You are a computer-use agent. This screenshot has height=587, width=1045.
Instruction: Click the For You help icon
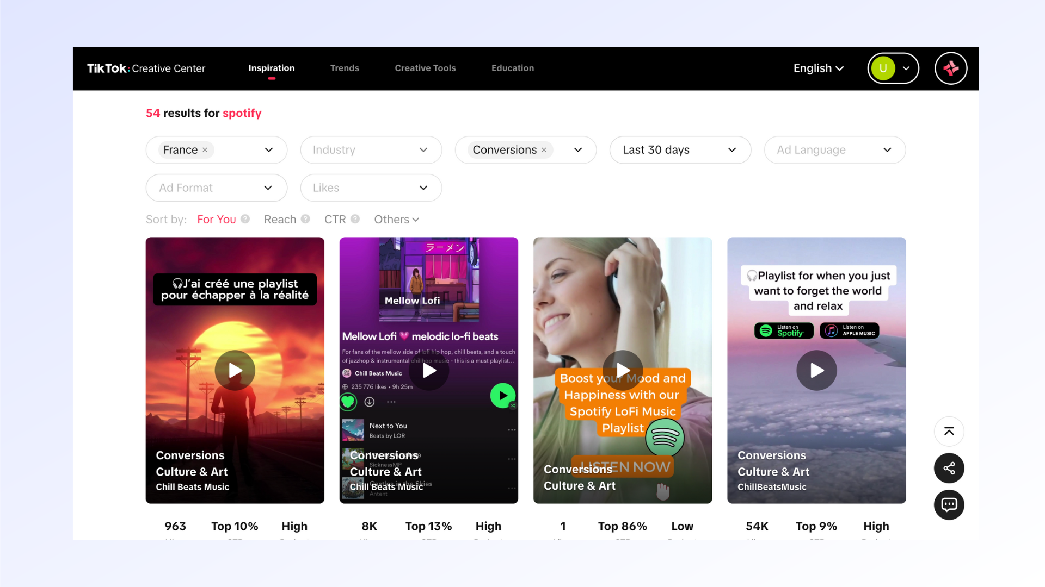pos(245,219)
